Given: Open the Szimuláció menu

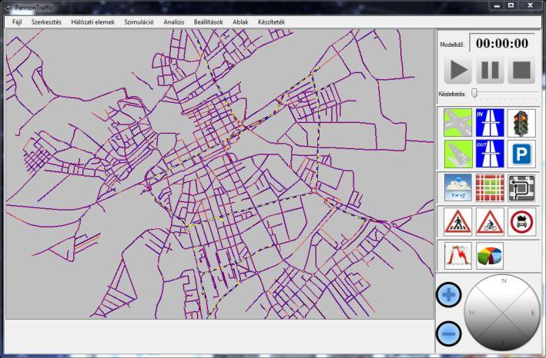Looking at the screenshot, I should 139,22.
